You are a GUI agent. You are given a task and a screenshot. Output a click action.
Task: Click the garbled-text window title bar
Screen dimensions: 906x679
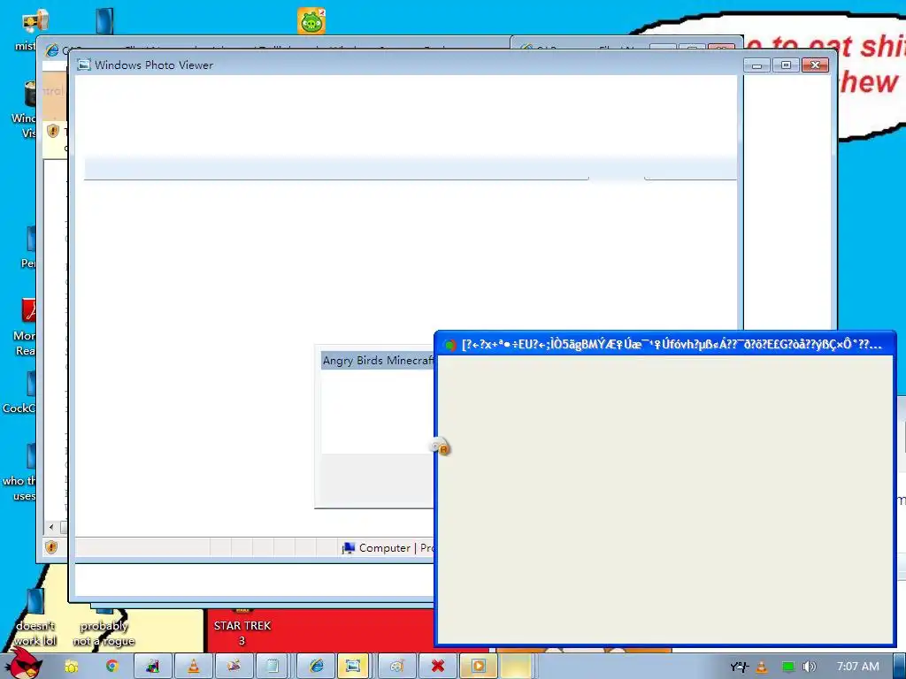(664, 345)
